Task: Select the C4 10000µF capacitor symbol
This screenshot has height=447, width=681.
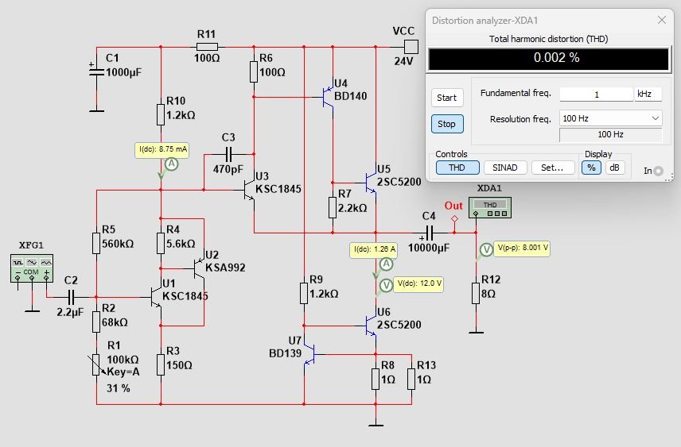Action: (x=429, y=233)
